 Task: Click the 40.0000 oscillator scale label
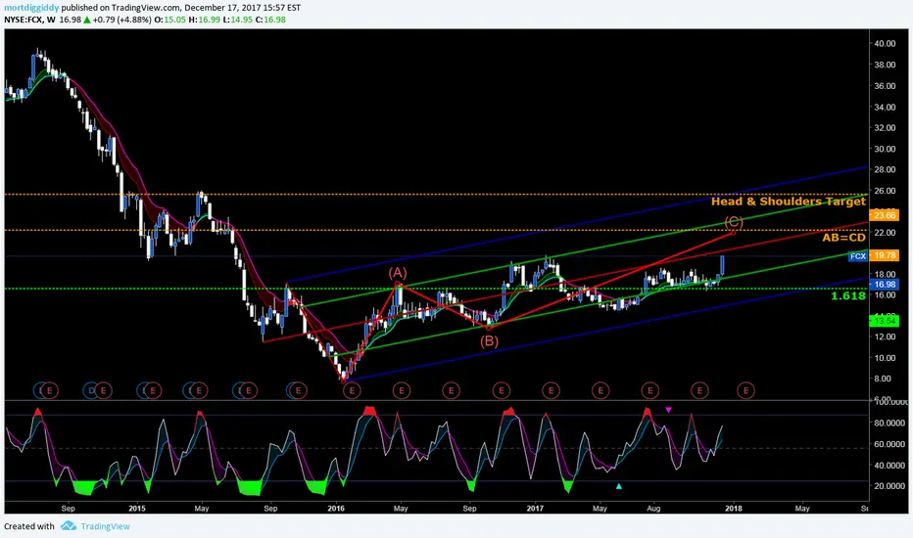point(889,466)
